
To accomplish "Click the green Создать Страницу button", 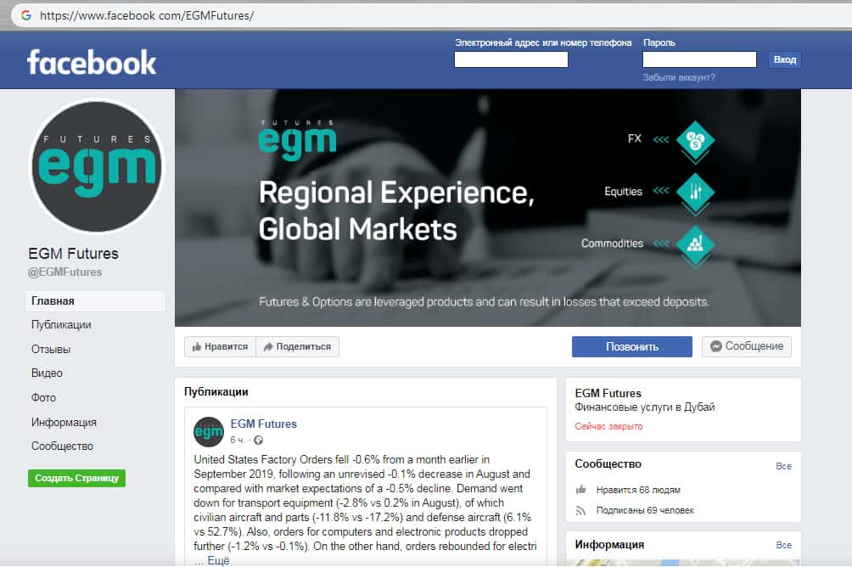I will [x=76, y=478].
